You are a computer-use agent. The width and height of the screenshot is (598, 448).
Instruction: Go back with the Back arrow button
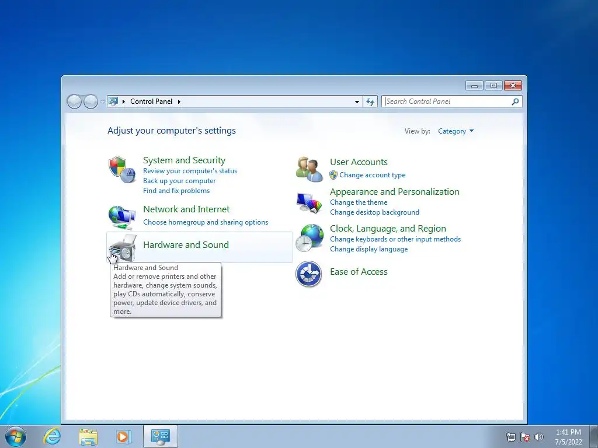click(74, 101)
